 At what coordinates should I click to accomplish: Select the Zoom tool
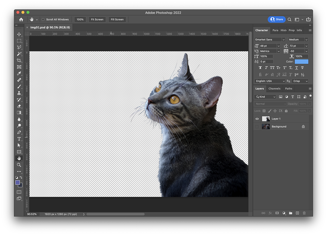pyautogui.click(x=19, y=165)
